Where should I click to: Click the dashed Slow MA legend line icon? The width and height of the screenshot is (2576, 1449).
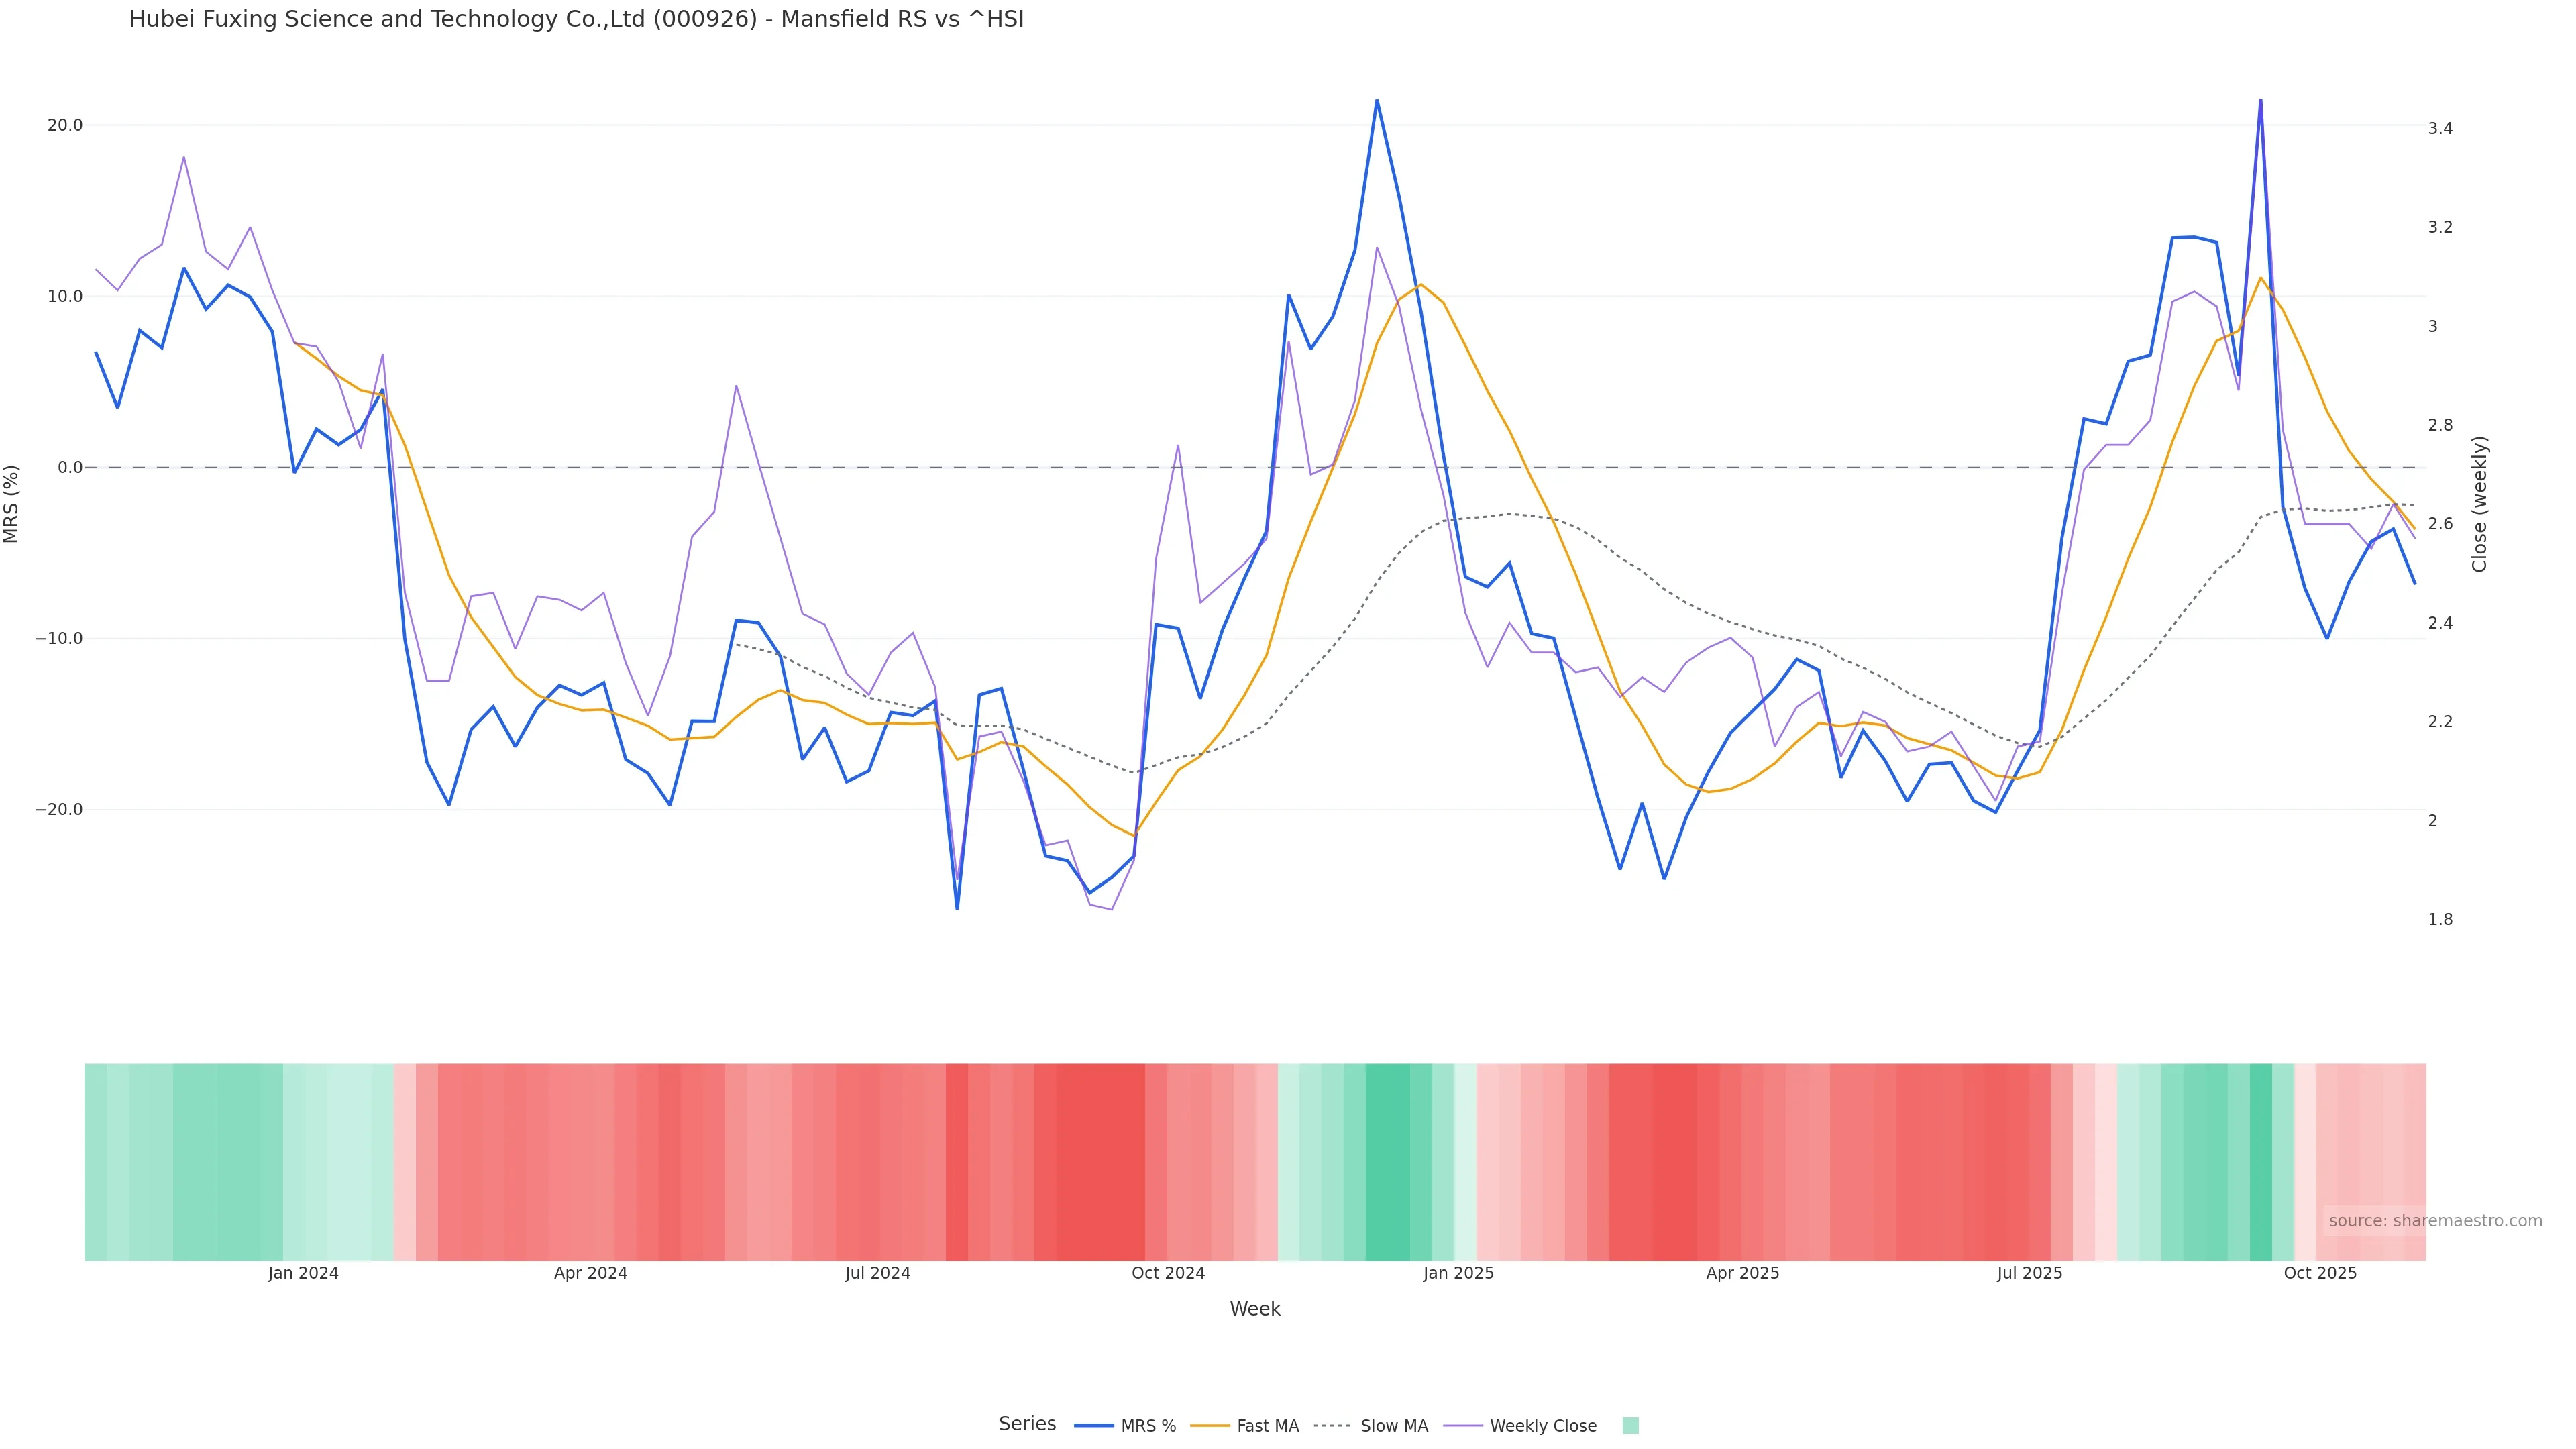(x=1332, y=1426)
